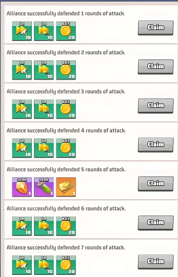This screenshot has width=178, height=277.
Task: Tap the hammer speedup icon in round 7
Action: (22, 265)
